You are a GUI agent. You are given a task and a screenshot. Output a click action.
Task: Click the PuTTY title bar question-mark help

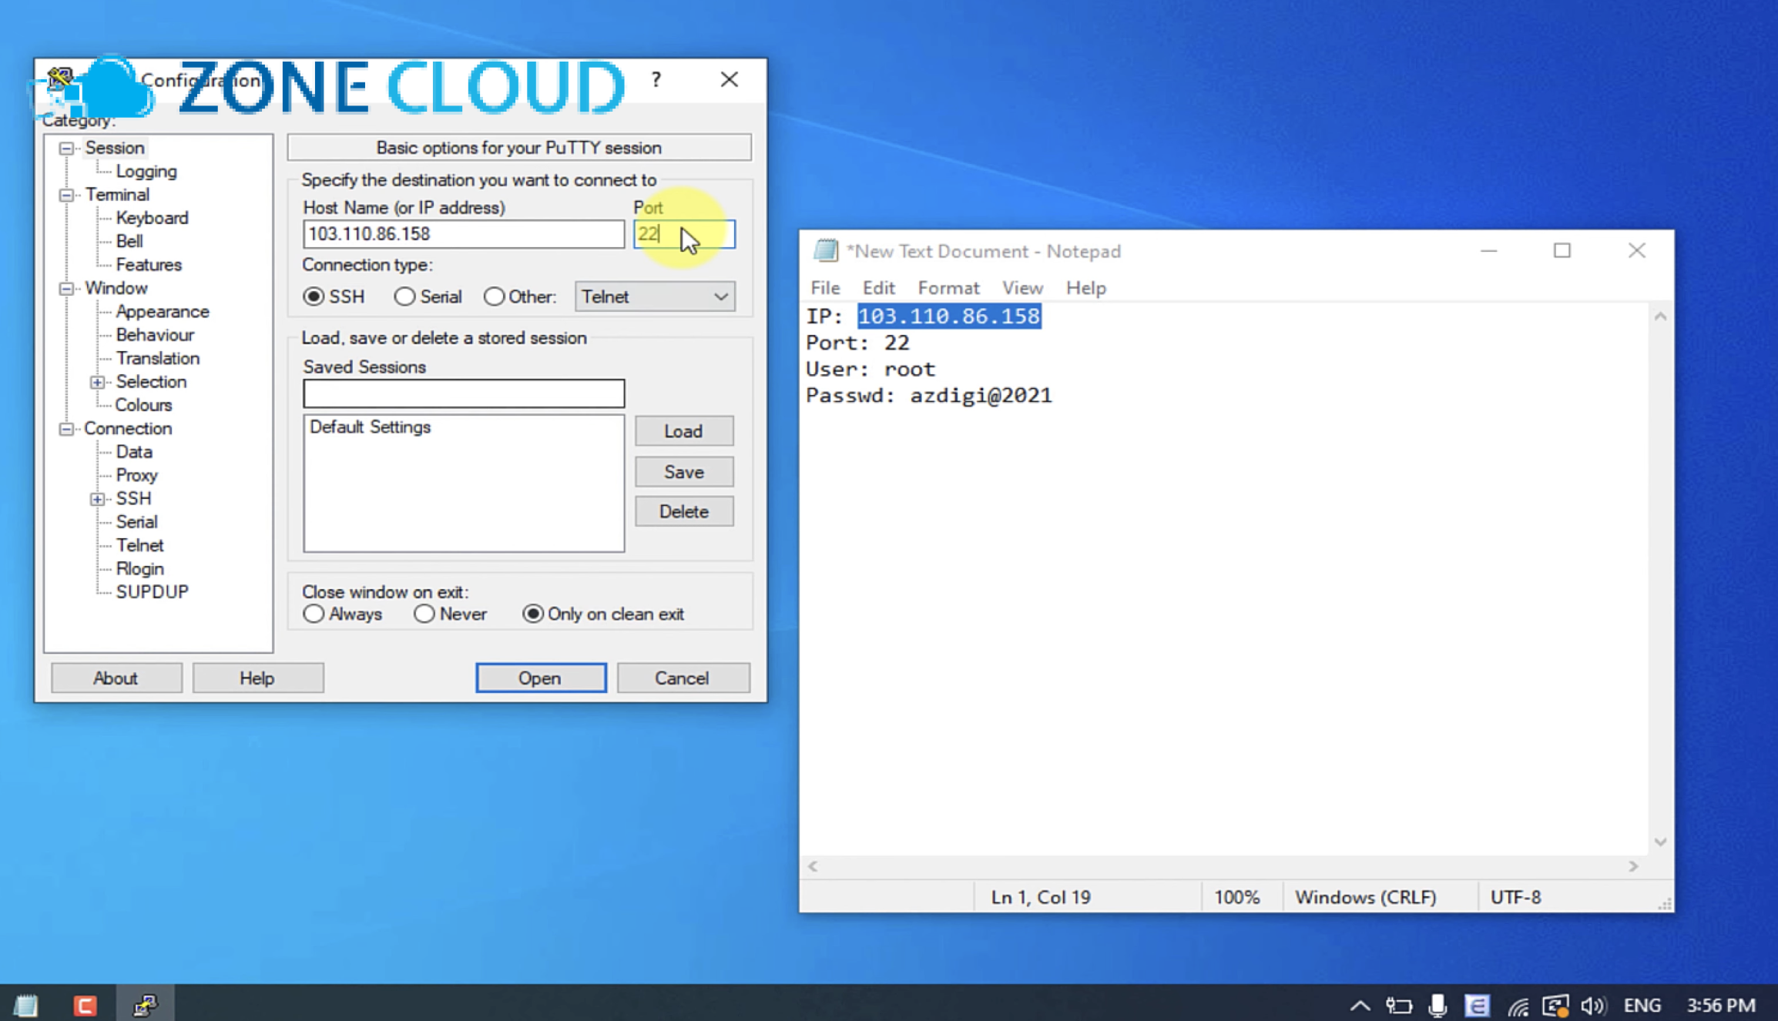point(656,79)
